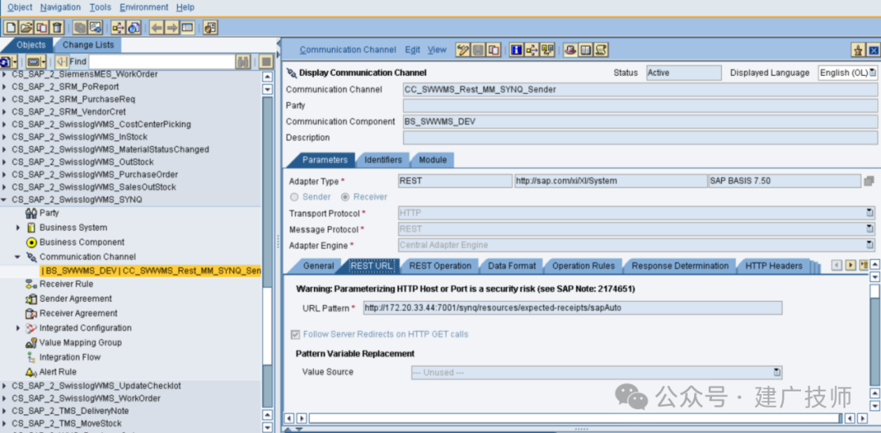
Task: Switch to edit mode via pencil icon
Action: 463,50
